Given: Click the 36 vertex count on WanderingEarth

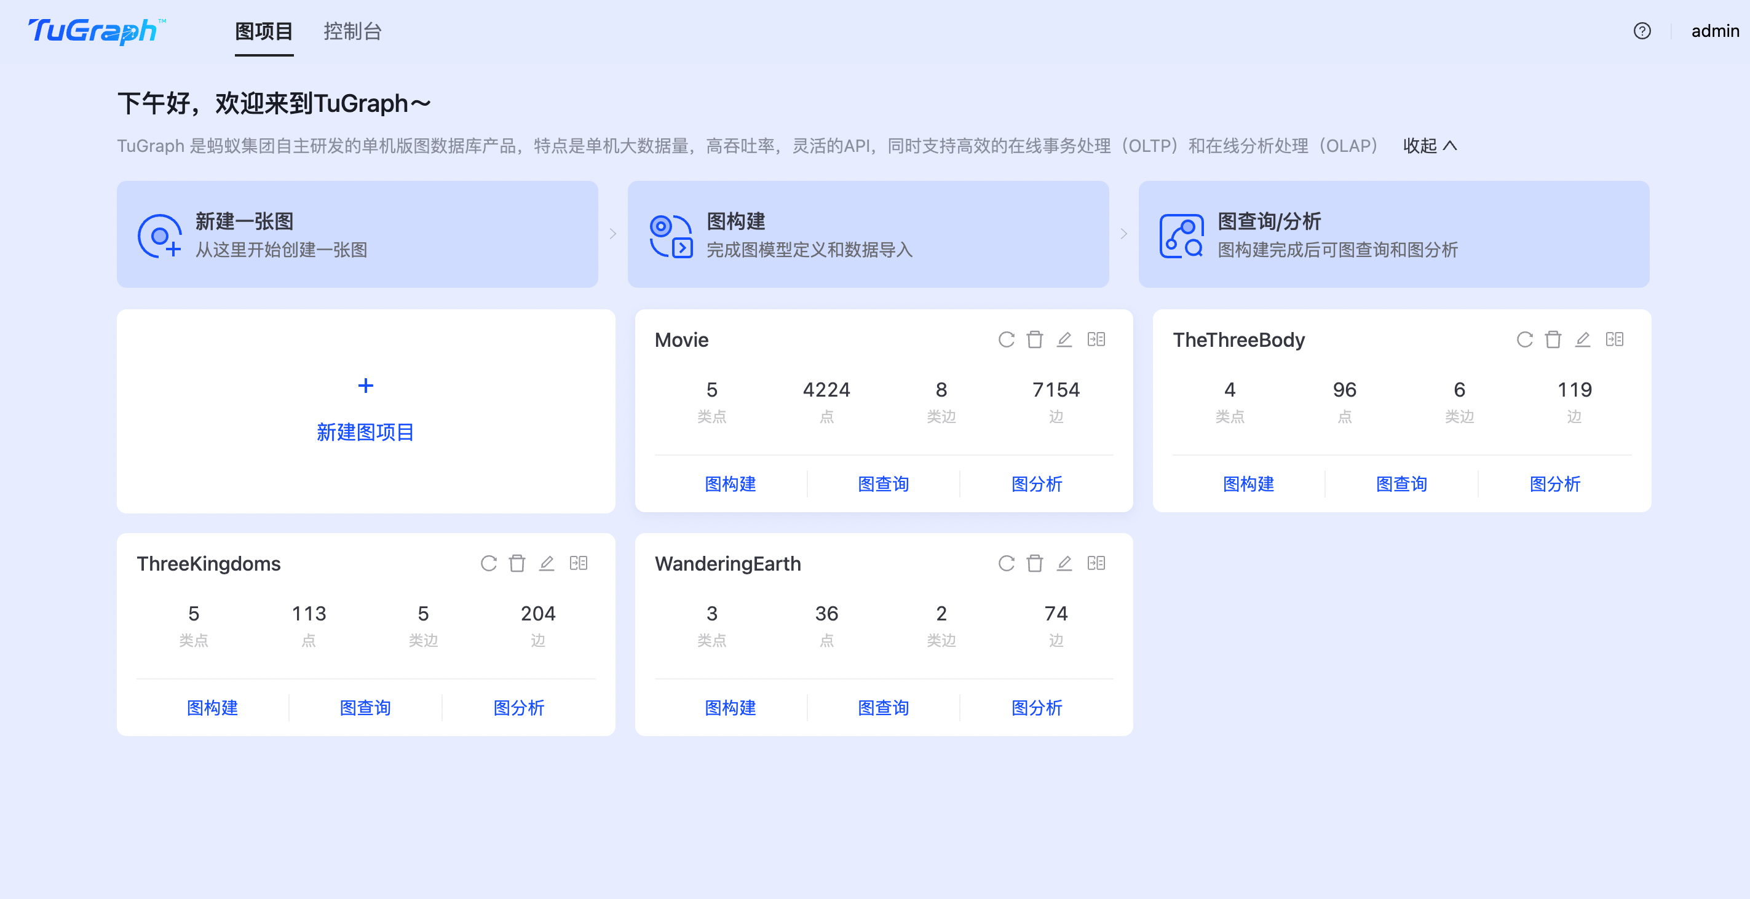Looking at the screenshot, I should (x=826, y=614).
